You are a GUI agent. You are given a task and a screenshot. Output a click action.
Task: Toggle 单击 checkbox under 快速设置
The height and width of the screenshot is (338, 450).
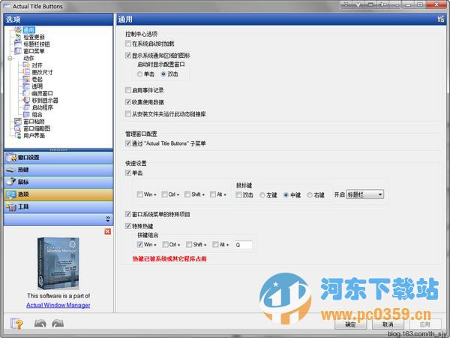(x=128, y=173)
